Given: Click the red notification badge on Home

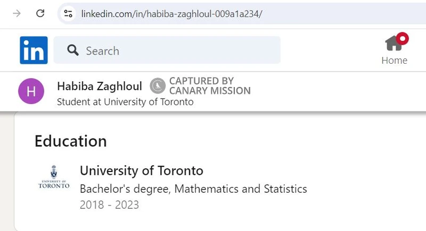Looking at the screenshot, I should point(403,38).
